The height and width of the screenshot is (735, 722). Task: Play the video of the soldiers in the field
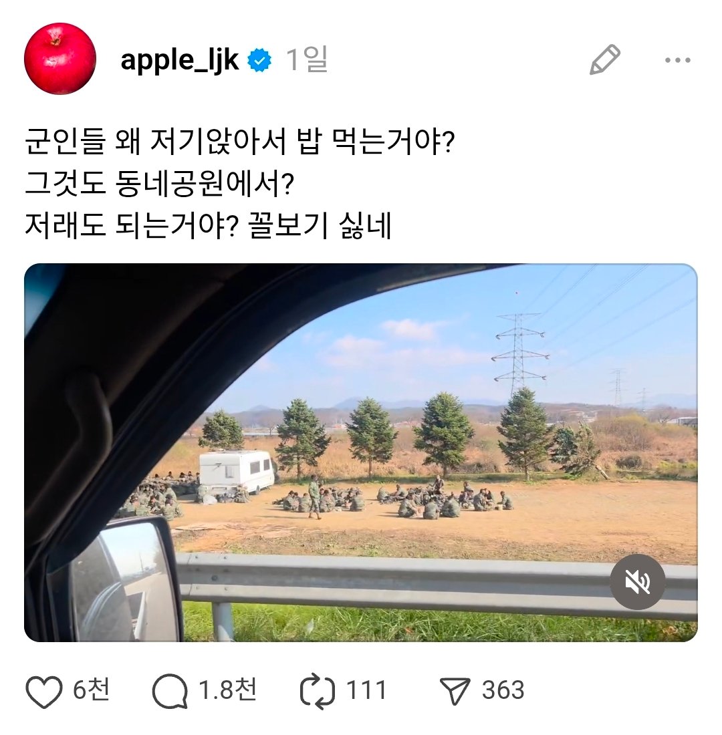361,452
